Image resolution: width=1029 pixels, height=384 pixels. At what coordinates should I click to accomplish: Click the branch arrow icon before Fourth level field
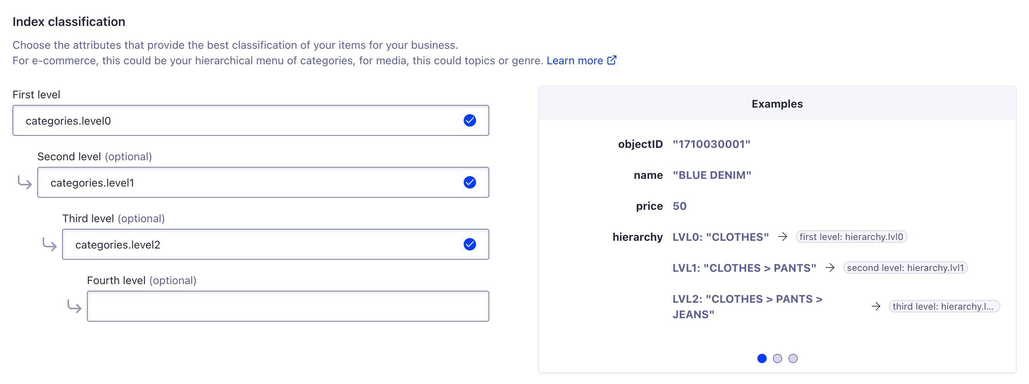coord(74,307)
